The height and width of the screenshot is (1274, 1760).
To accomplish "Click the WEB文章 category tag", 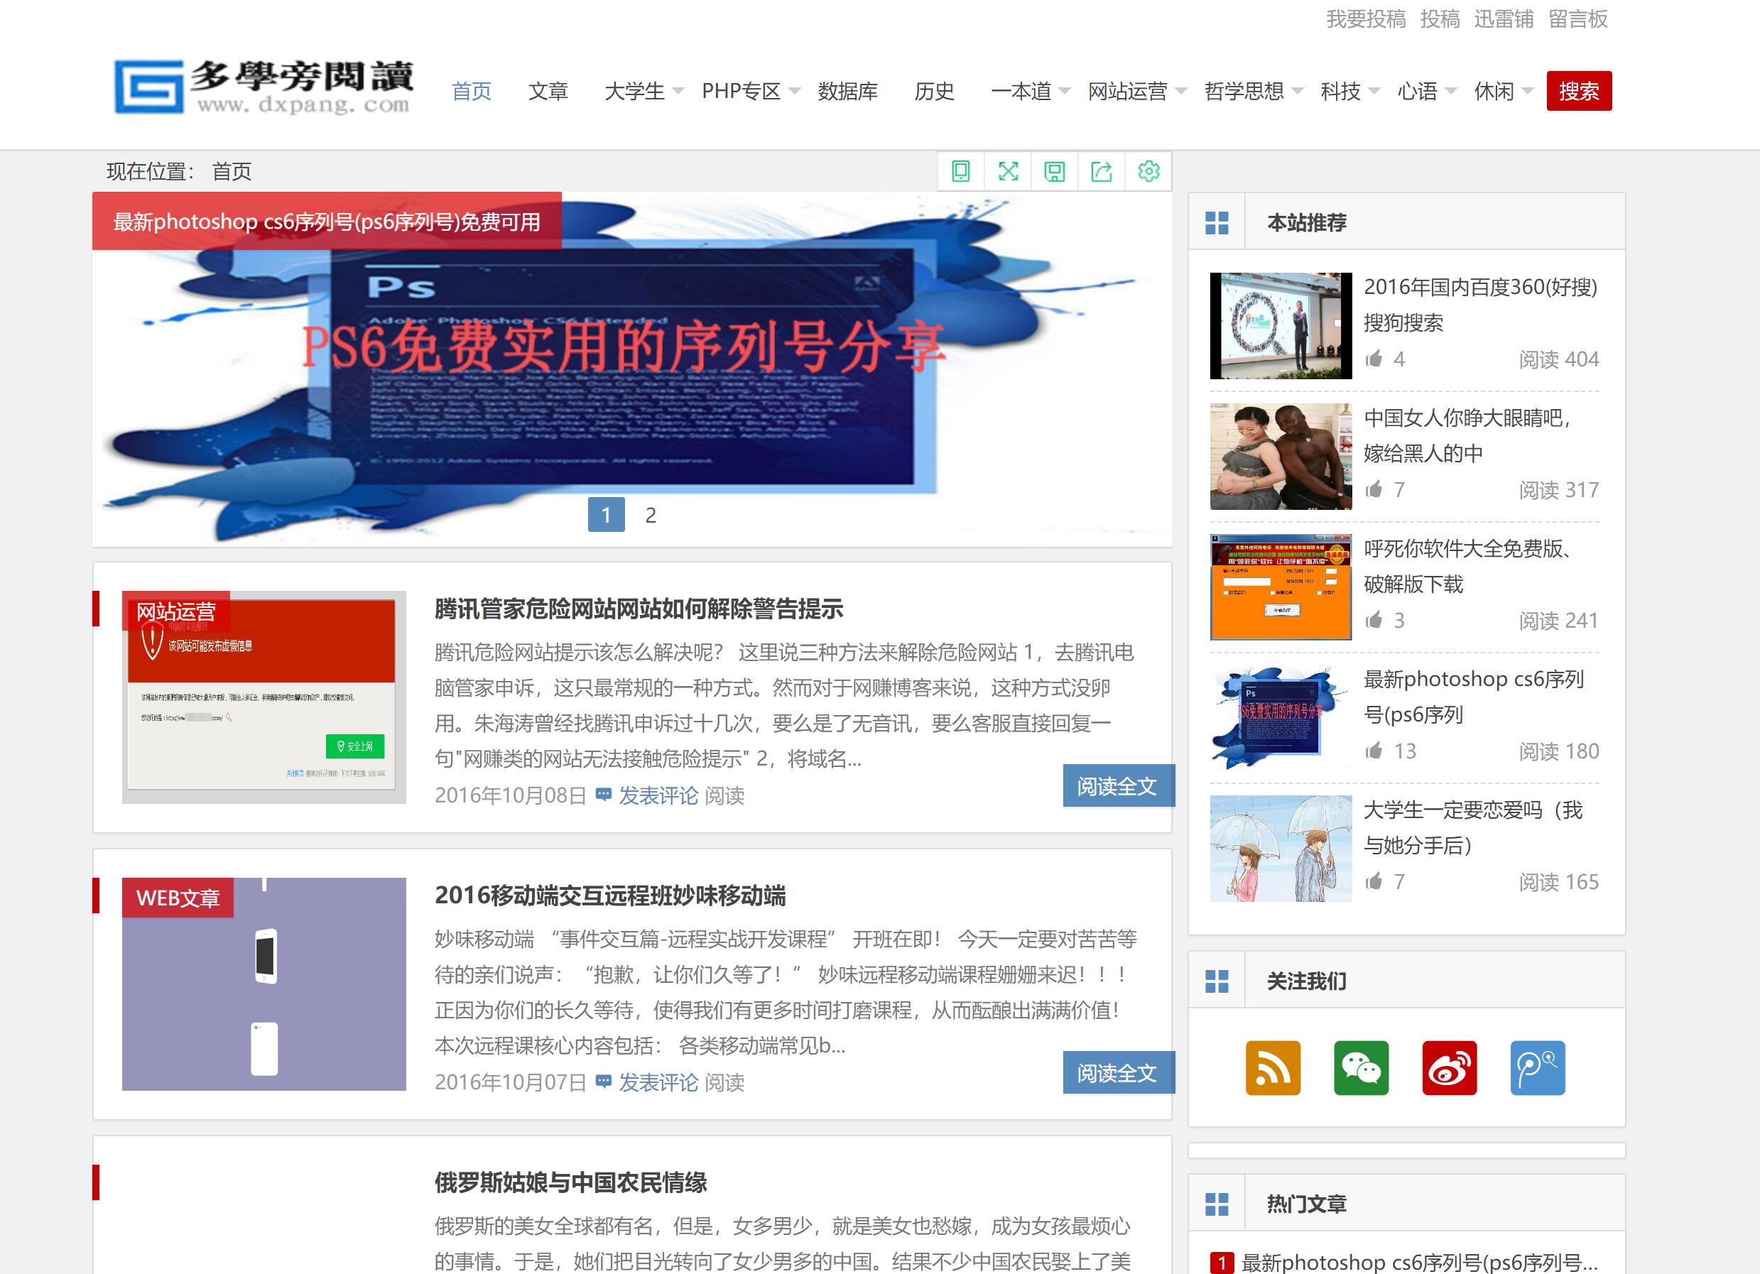I will (178, 898).
